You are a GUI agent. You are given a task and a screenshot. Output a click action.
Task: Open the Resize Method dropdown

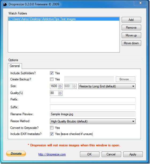click(x=93, y=121)
